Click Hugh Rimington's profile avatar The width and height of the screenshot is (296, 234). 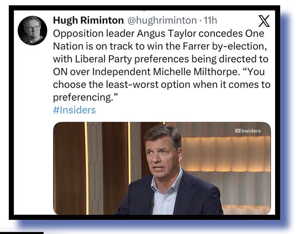[x=32, y=30]
